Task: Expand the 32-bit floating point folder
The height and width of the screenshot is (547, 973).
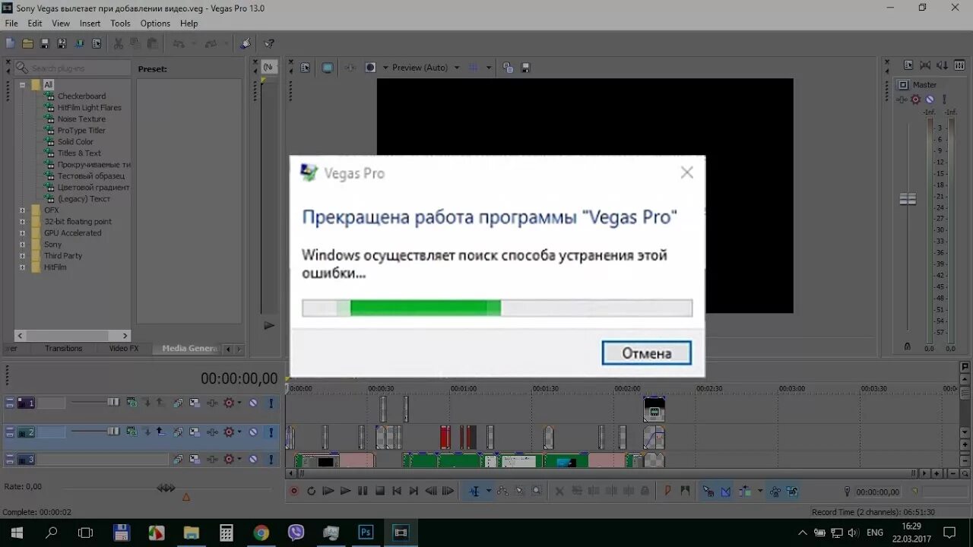Action: (22, 222)
